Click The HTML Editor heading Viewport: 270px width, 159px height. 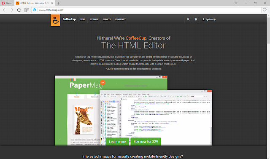pyautogui.click(x=133, y=45)
